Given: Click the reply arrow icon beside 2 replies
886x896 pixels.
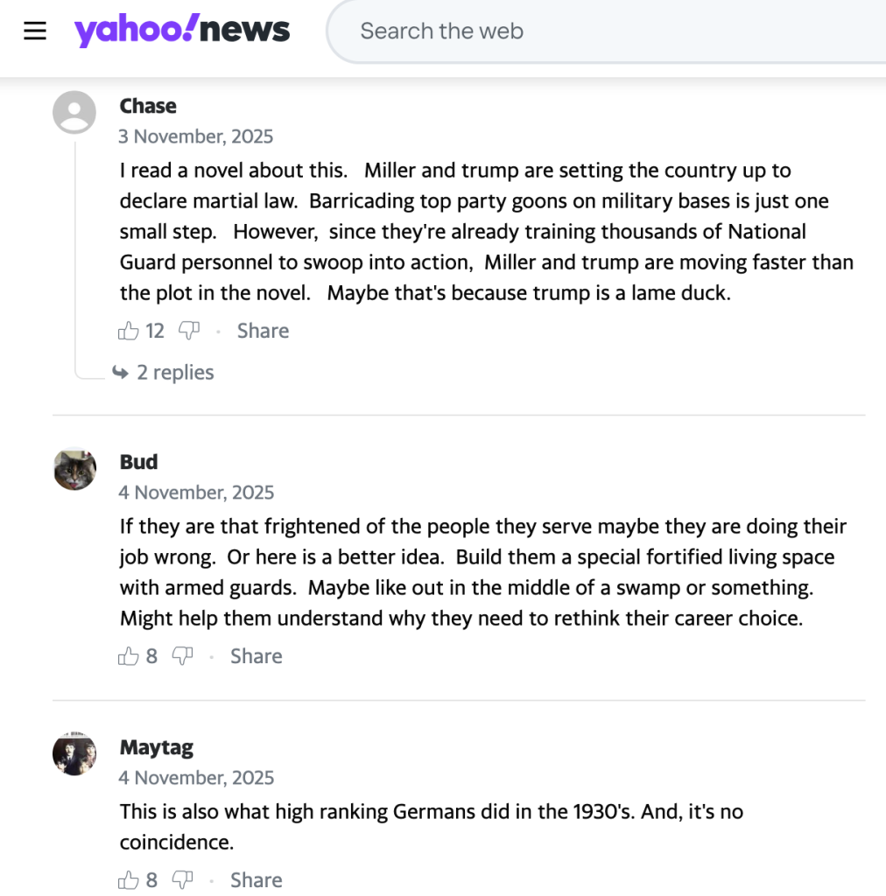Looking at the screenshot, I should [x=121, y=373].
